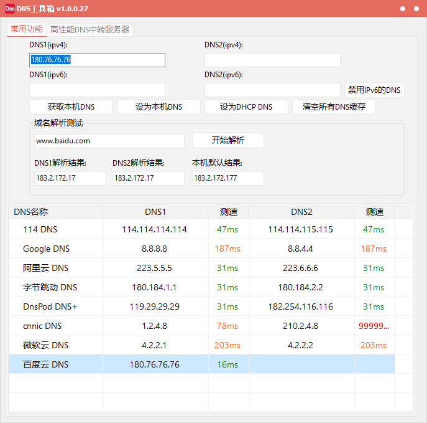427x423 pixels.
Task: Click the 4.2.2.1 address cell
Action: 154,345
